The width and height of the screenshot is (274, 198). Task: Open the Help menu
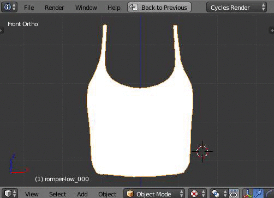(x=114, y=8)
